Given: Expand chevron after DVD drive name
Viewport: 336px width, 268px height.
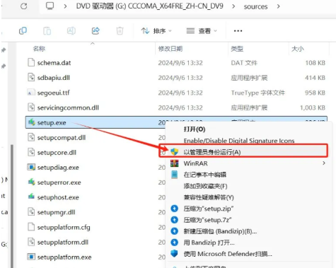Looking at the screenshot, I should pyautogui.click(x=233, y=6).
